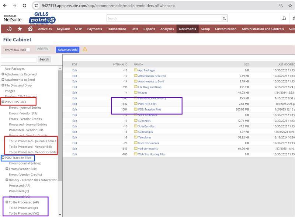Click the tree scrollbar up arrow
This screenshot has height=217, width=295.
click(60, 68)
